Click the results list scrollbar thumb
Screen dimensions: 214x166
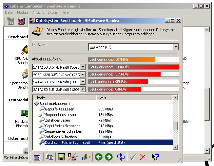click(175, 126)
